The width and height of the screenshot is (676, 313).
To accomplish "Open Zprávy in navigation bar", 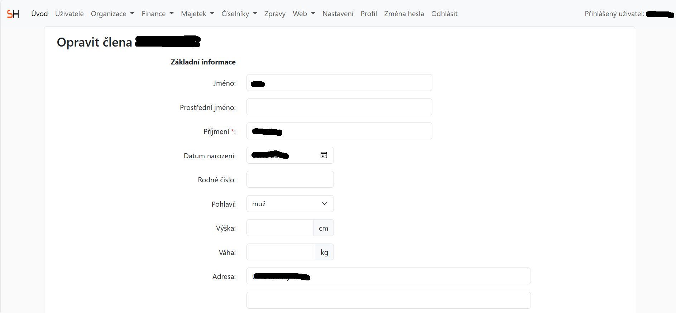I will (275, 14).
